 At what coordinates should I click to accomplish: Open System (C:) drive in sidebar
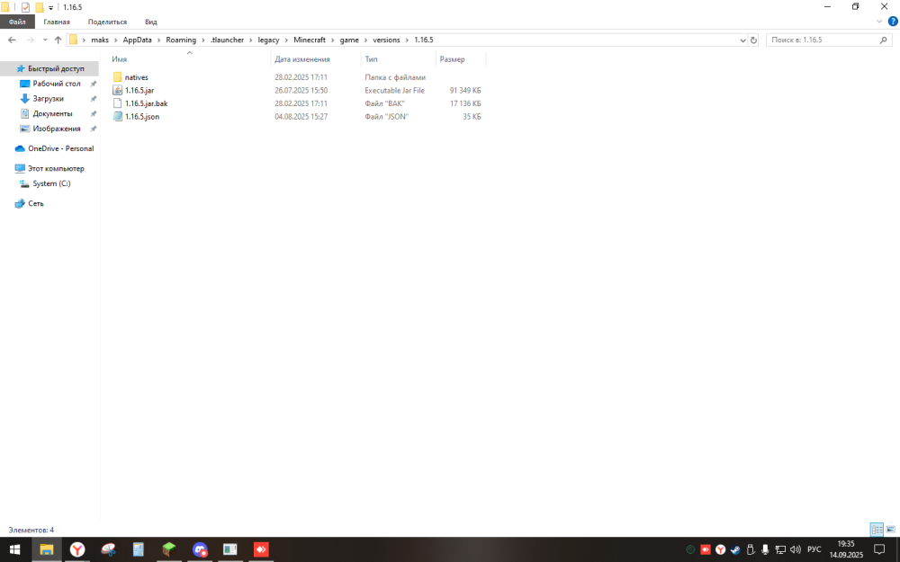click(x=51, y=183)
